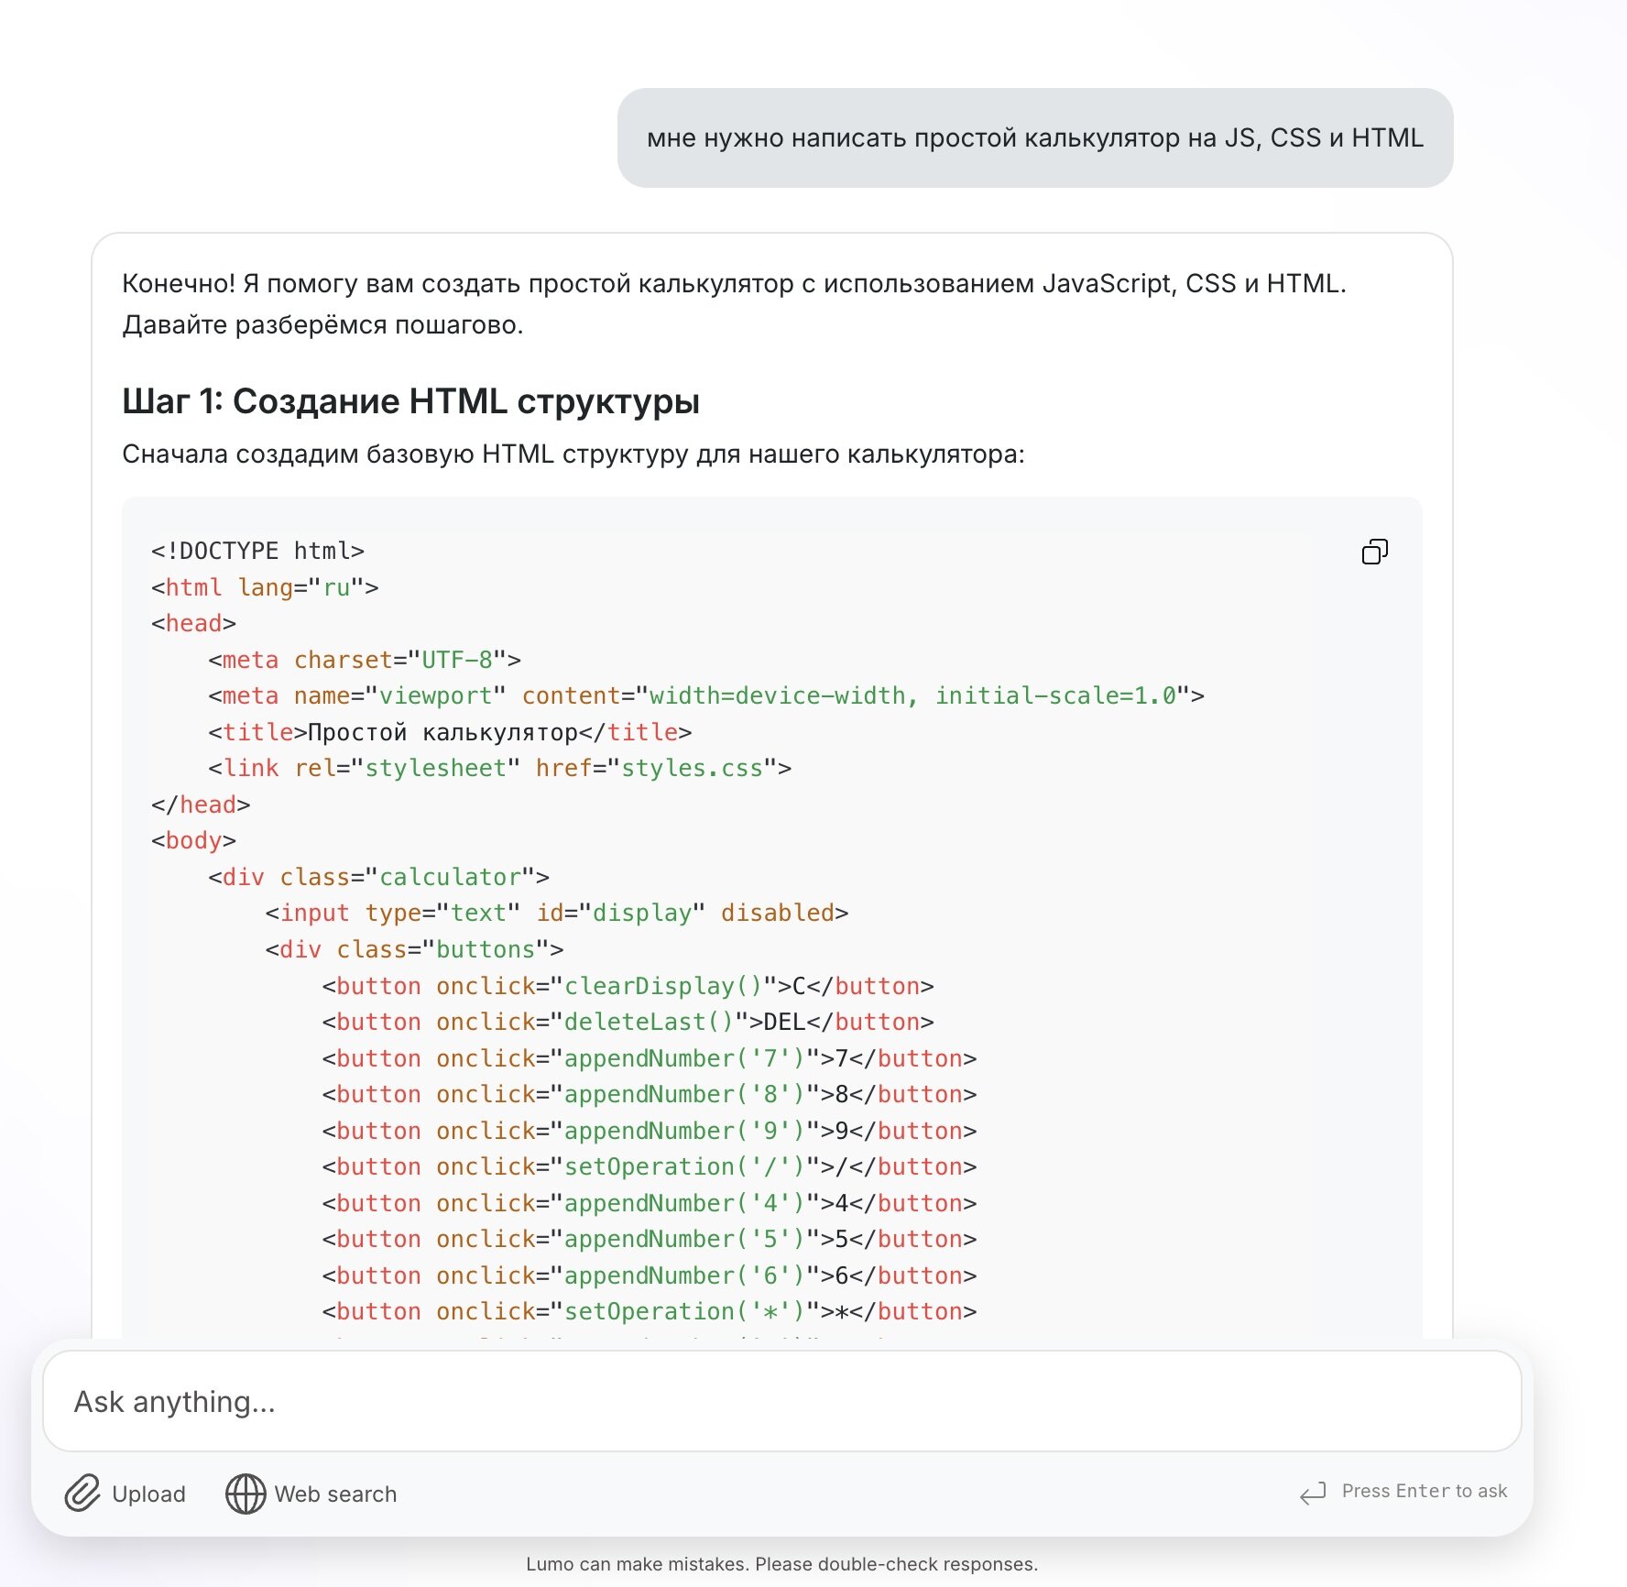1627x1587 pixels.
Task: Click the paperclip Upload icon
Action: click(x=82, y=1494)
